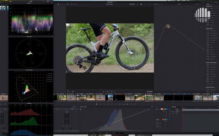
Task: Click the viewer's color picker eyedropper icon
Action: tap(68, 92)
